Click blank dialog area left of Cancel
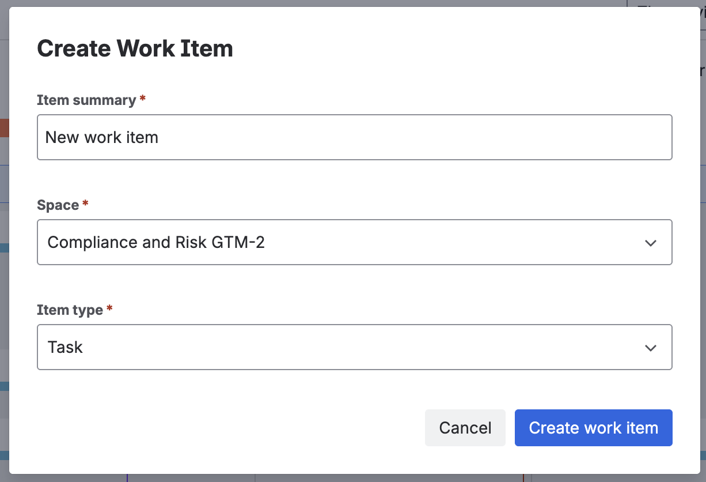This screenshot has height=482, width=706. coord(230,428)
